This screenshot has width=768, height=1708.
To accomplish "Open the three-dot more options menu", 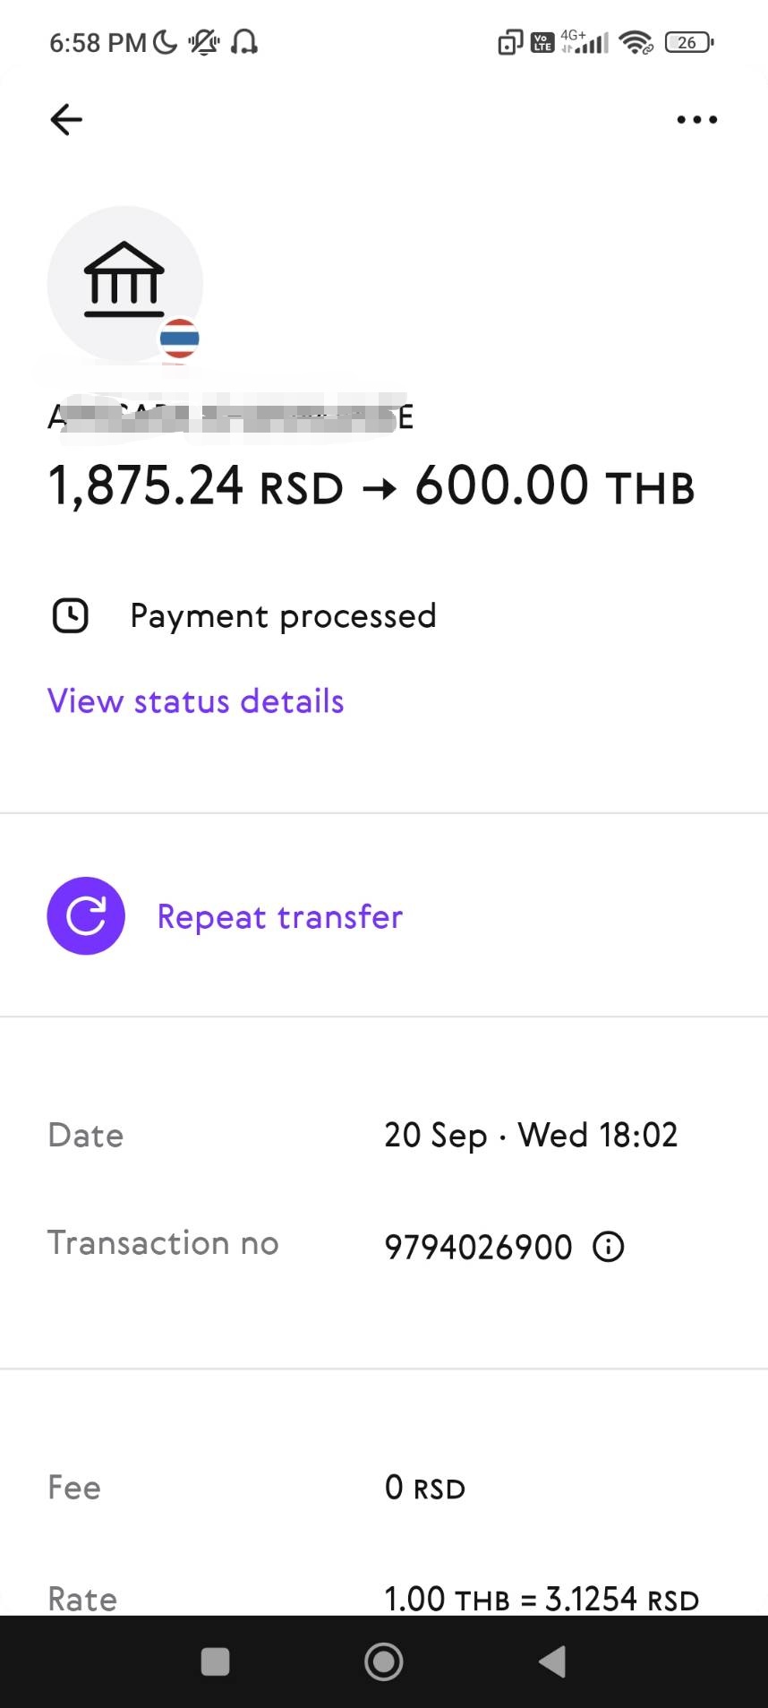I will click(696, 119).
